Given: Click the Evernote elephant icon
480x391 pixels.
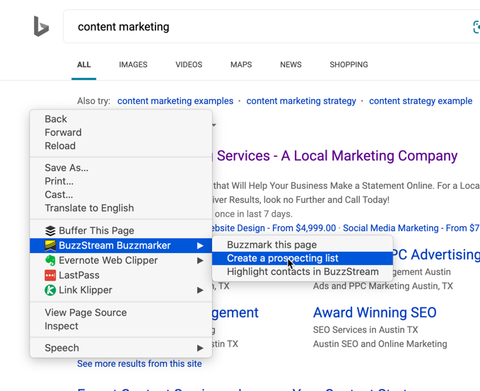Looking at the screenshot, I should point(50,260).
